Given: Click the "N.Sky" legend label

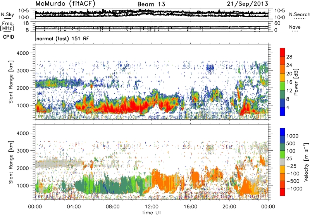Looking at the screenshot, I should (x=7, y=14).
